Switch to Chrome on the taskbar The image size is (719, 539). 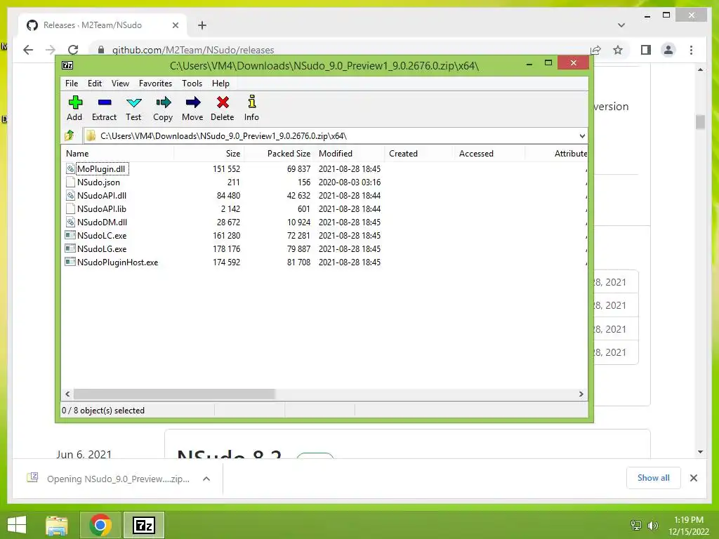pos(100,525)
